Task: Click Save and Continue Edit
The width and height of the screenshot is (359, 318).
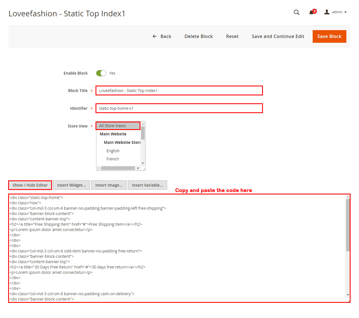Action: pos(278,36)
